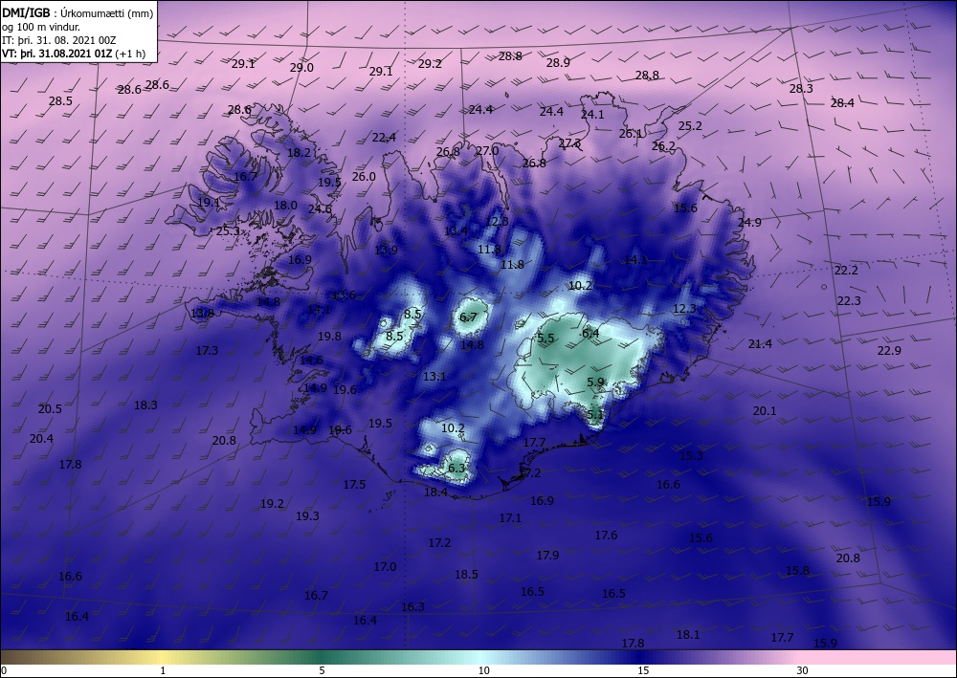This screenshot has height=678, width=957.
Task: Click the value 24.1 on the map
Action: pos(592,115)
